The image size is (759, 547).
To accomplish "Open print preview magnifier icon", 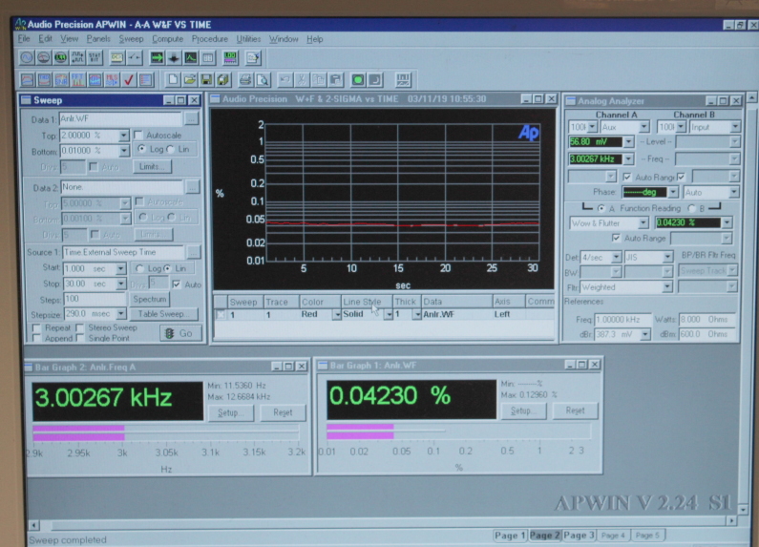I will click(x=263, y=79).
